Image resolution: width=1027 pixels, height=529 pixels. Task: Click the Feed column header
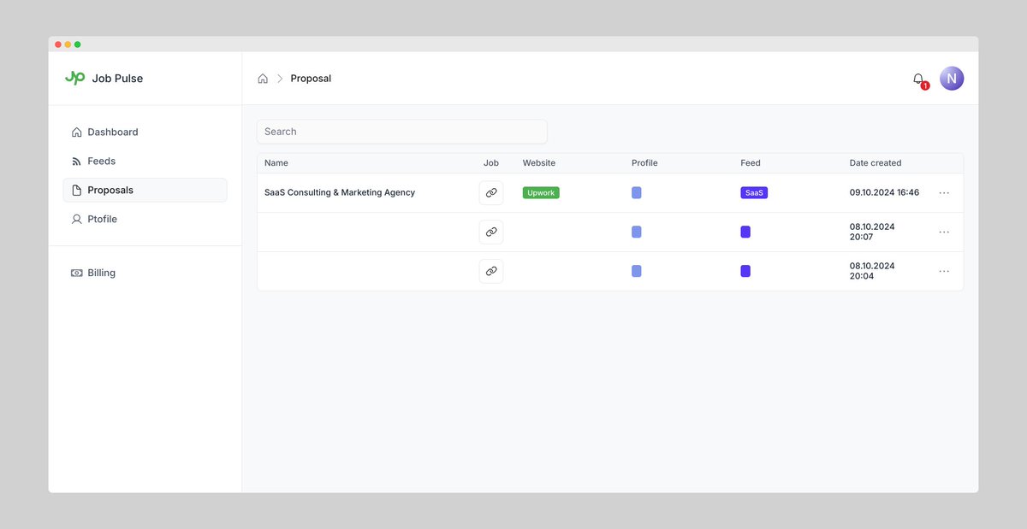coord(751,163)
